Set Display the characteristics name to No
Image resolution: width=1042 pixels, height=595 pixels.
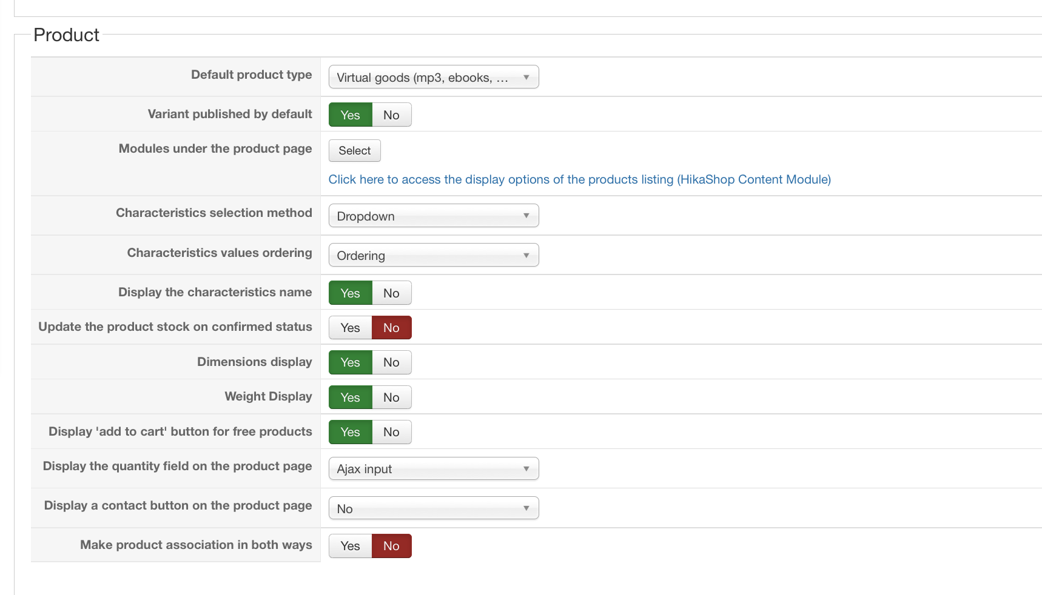[x=391, y=293]
